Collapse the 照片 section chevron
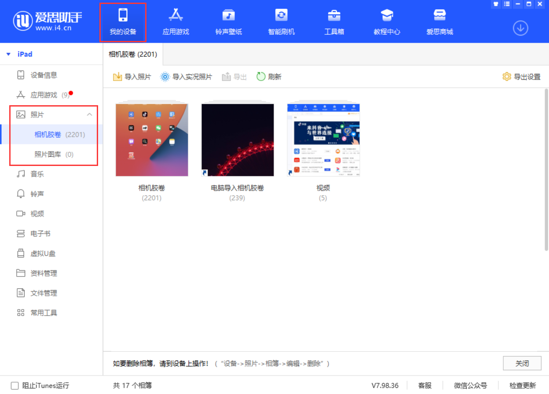Screen dimensions: 549x394 click(90, 115)
